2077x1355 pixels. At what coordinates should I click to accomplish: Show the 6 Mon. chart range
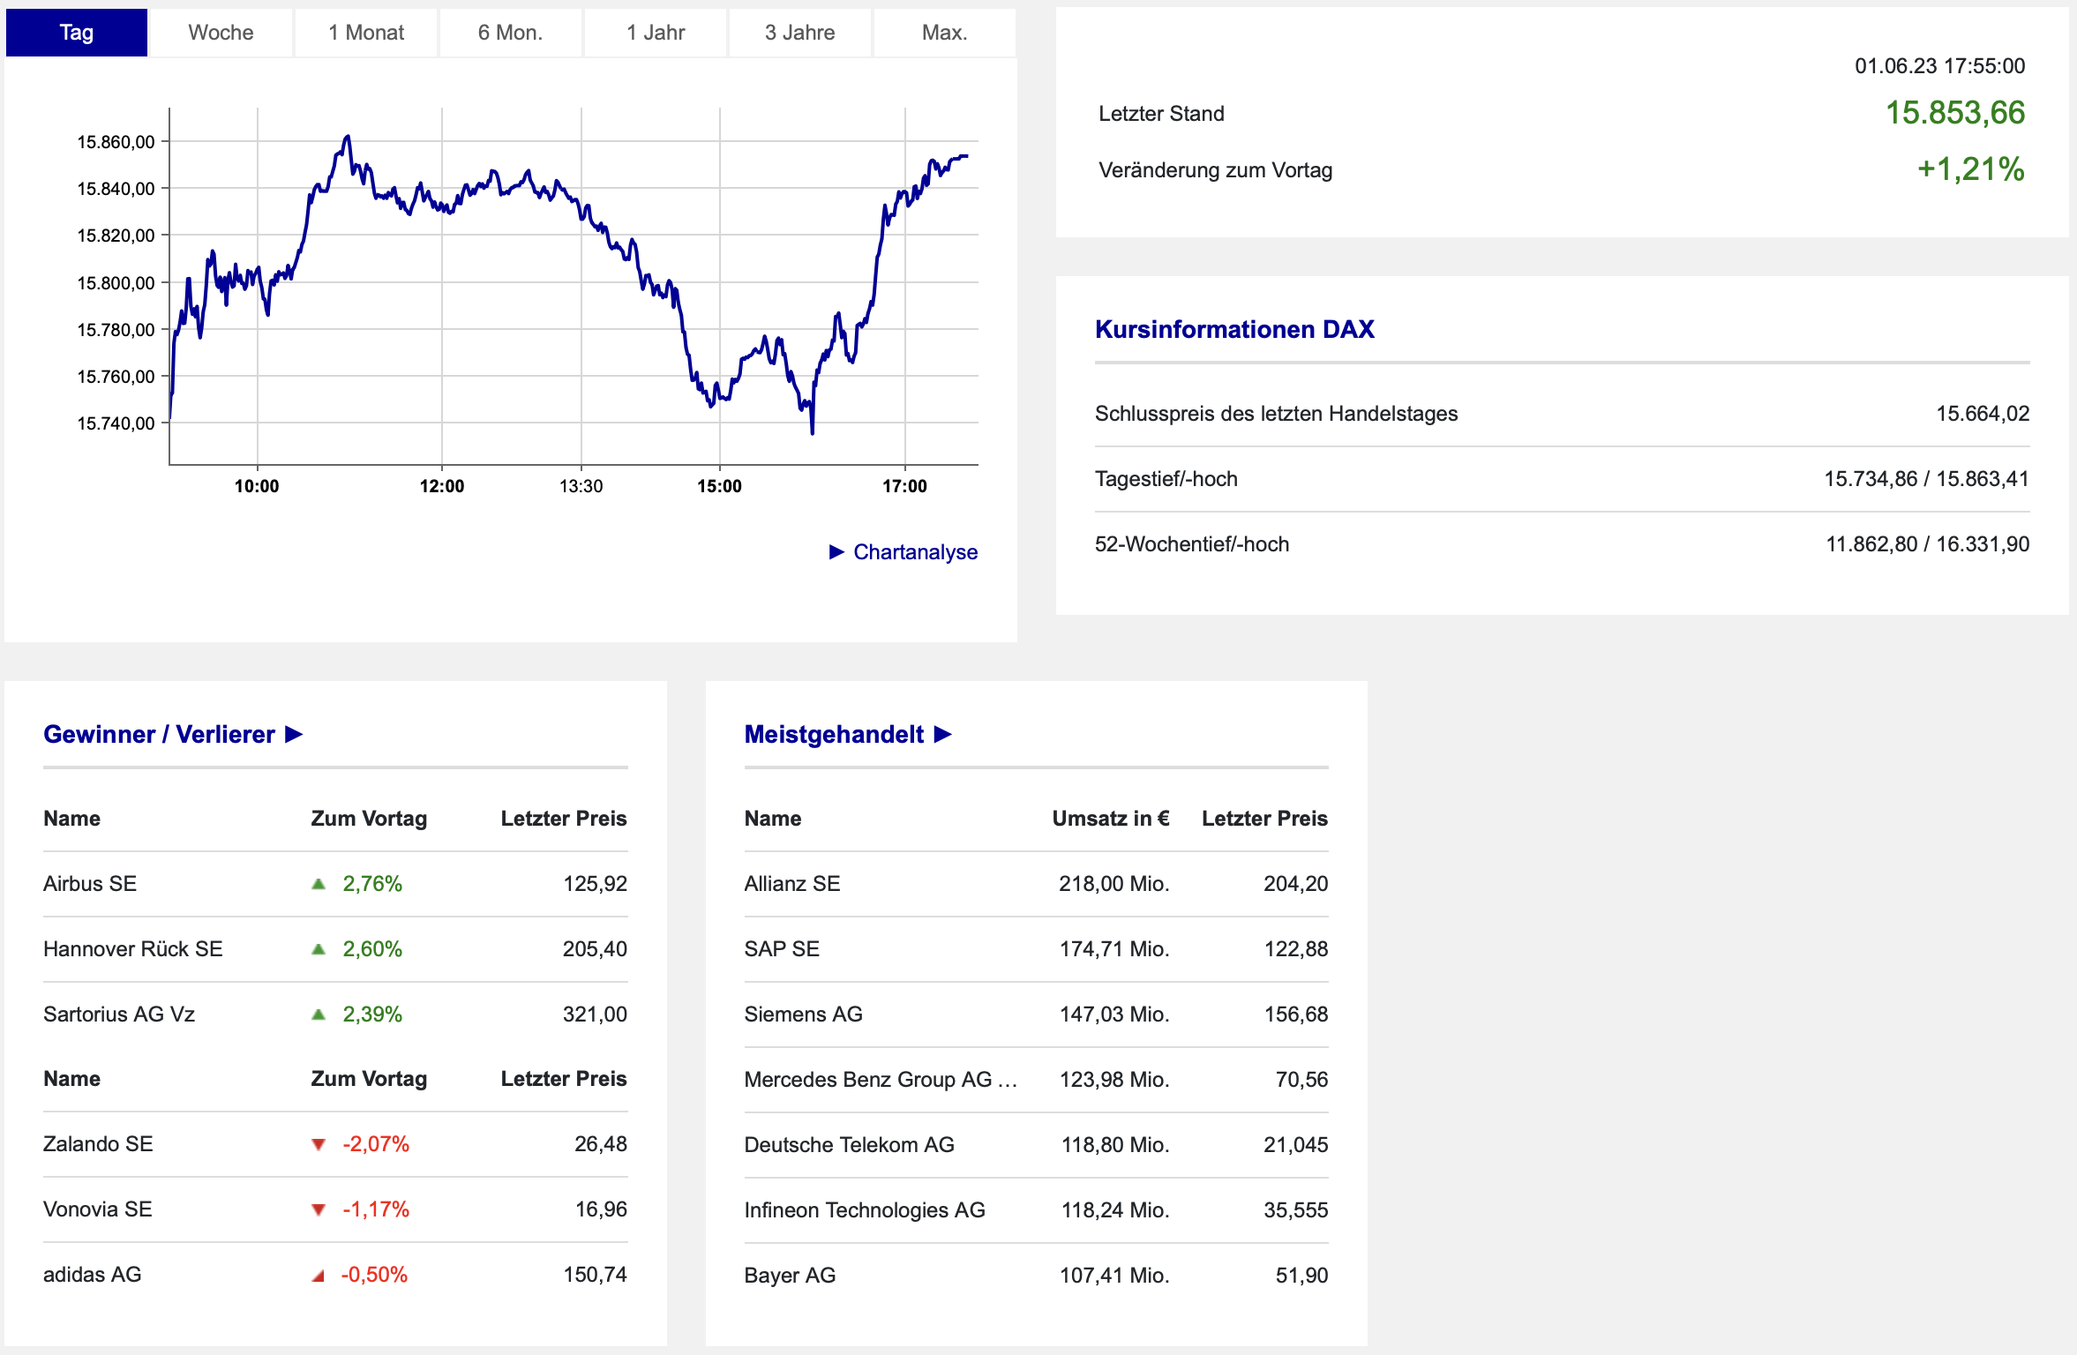pos(510,33)
